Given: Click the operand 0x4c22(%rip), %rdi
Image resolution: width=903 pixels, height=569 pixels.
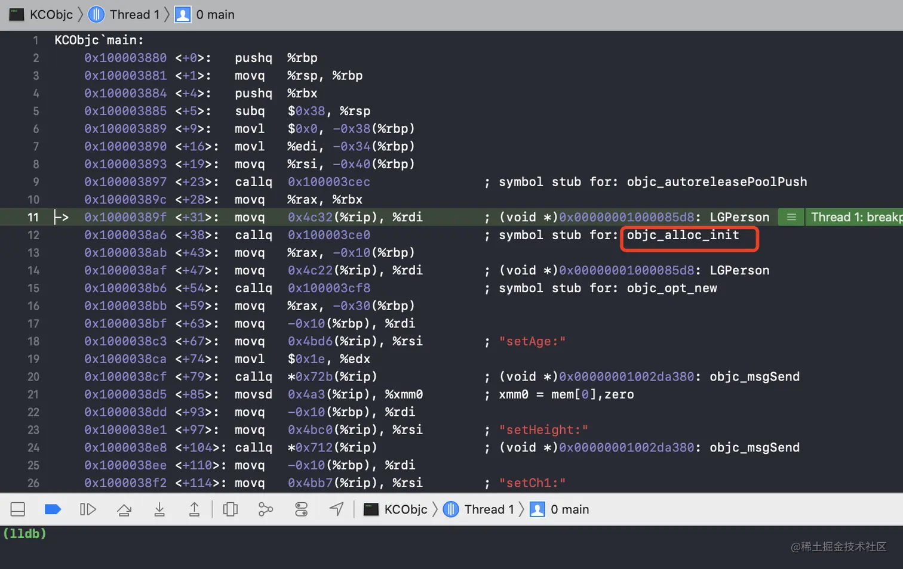Looking at the screenshot, I should (x=355, y=270).
